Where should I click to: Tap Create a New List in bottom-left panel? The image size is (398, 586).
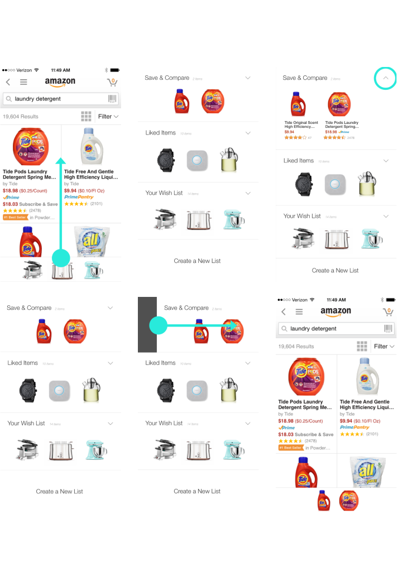coord(59,492)
